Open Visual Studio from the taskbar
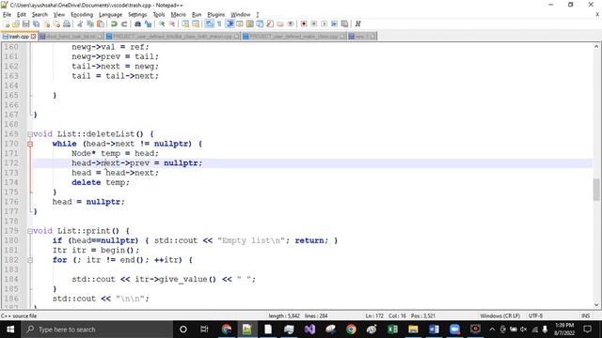 pos(309,330)
